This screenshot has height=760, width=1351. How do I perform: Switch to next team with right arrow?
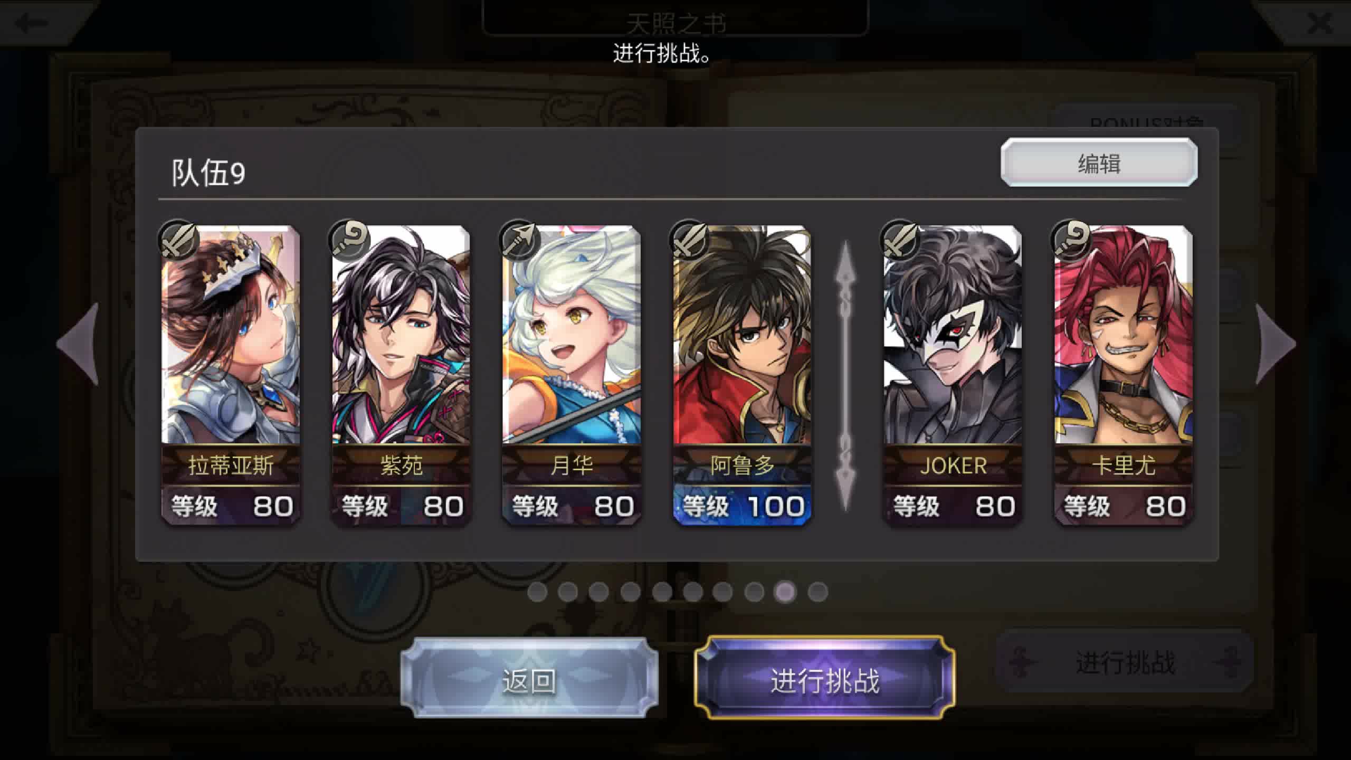pos(1275,344)
